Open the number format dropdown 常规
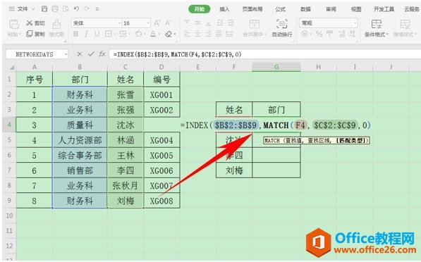Screen dimensions: 421x262 pos(355,23)
